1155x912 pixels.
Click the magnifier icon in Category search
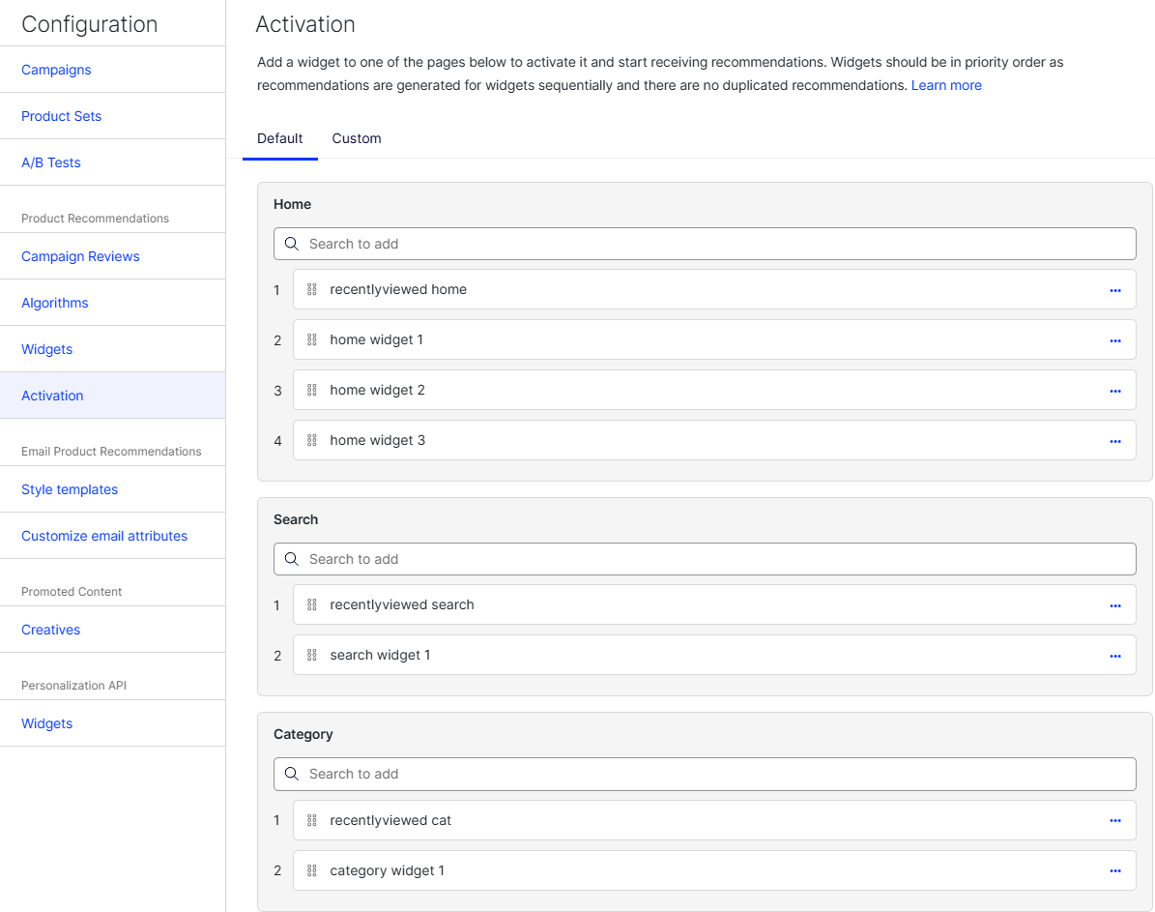292,774
